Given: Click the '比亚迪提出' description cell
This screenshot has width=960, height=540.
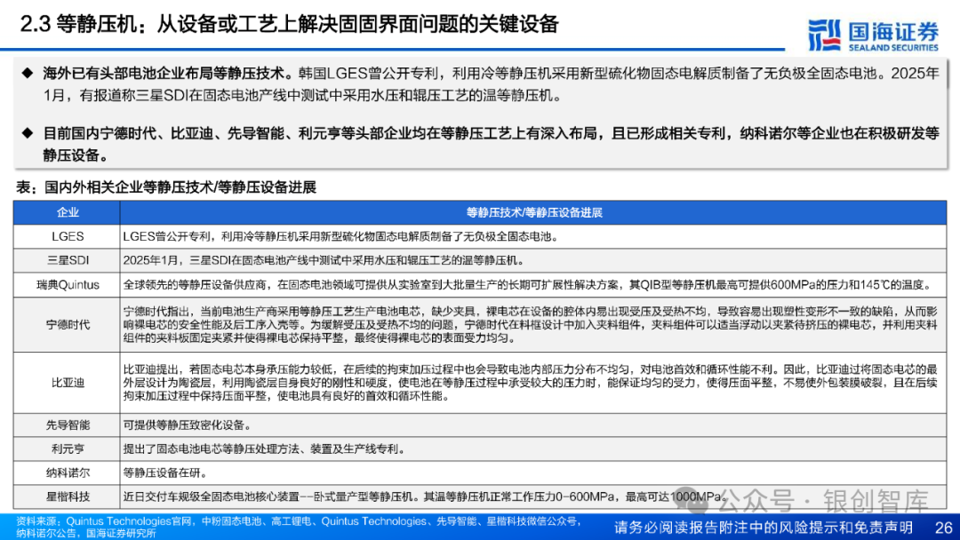Looking at the screenshot, I should 533,383.
